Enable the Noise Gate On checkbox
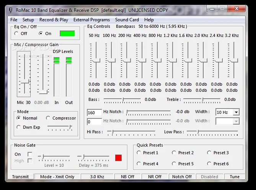The image size is (256, 190). (x=30, y=154)
